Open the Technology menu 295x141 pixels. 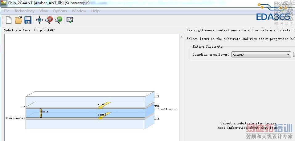24,11
